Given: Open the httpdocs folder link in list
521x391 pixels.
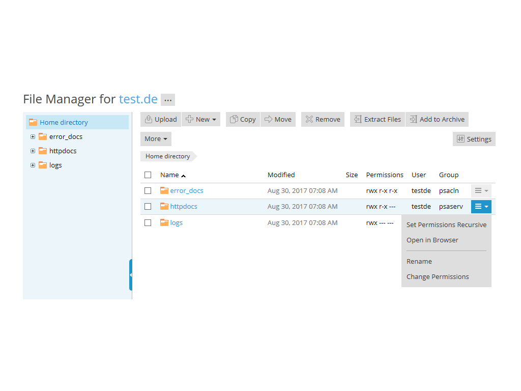Looking at the screenshot, I should point(183,206).
